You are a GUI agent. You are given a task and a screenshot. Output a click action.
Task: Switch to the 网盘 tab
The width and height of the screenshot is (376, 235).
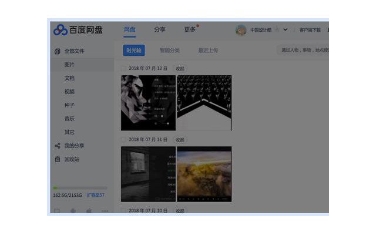point(130,29)
